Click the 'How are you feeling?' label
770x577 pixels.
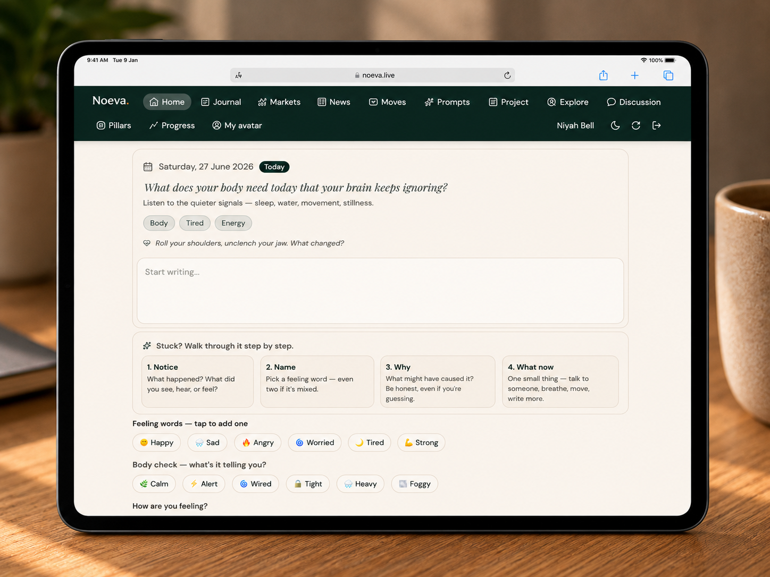[x=170, y=506]
